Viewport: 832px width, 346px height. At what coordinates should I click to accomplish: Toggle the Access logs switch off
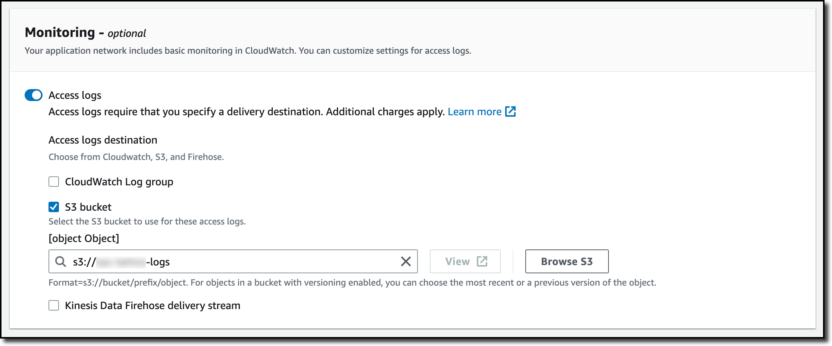pos(34,95)
